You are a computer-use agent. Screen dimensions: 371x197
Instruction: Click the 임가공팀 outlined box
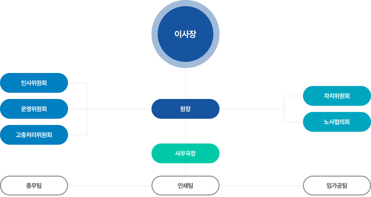[337, 186]
